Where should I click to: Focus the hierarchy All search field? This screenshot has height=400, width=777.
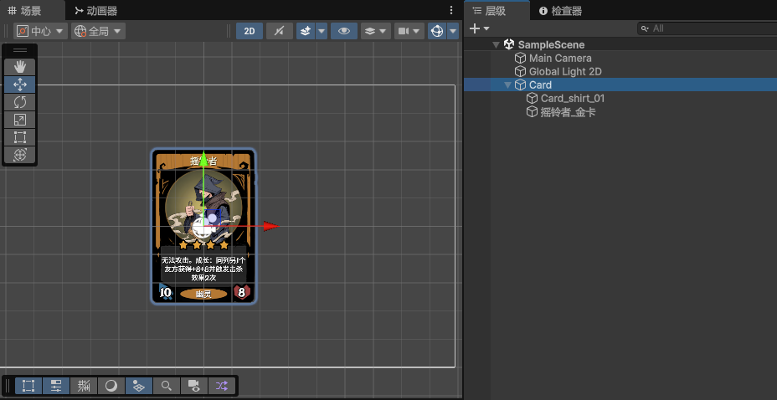(x=707, y=28)
